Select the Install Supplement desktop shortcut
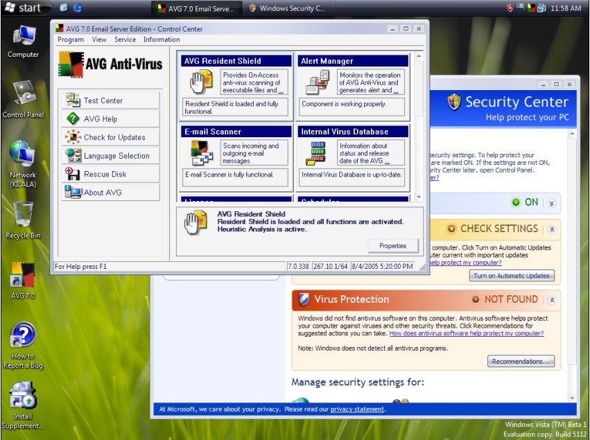Screen dimensions: 590x440 click(x=23, y=406)
